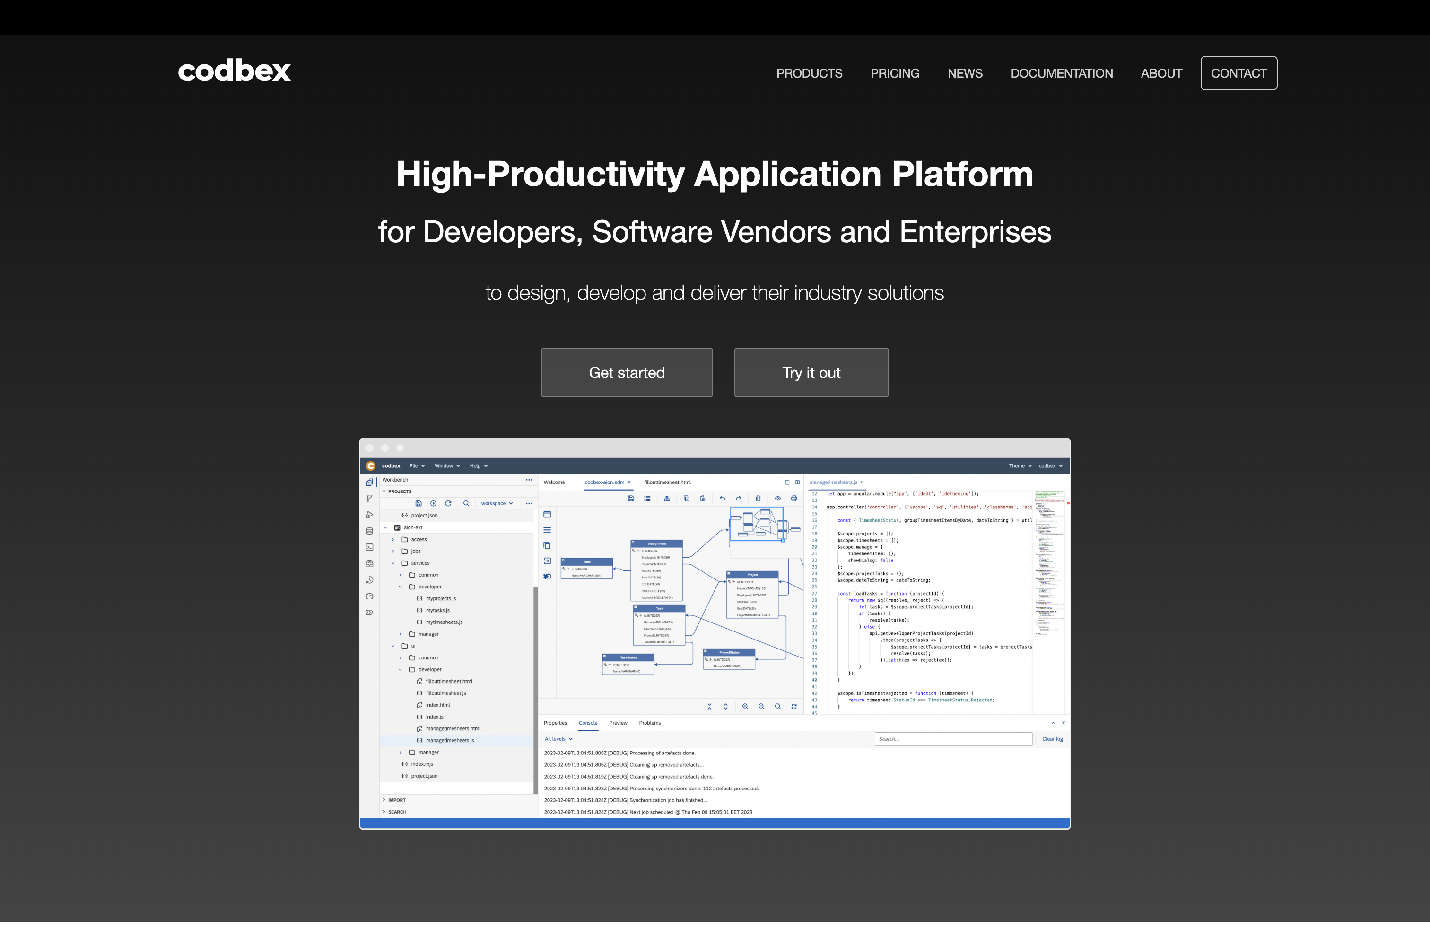Click the Get started button
This screenshot has width=1430, height=929.
[627, 373]
